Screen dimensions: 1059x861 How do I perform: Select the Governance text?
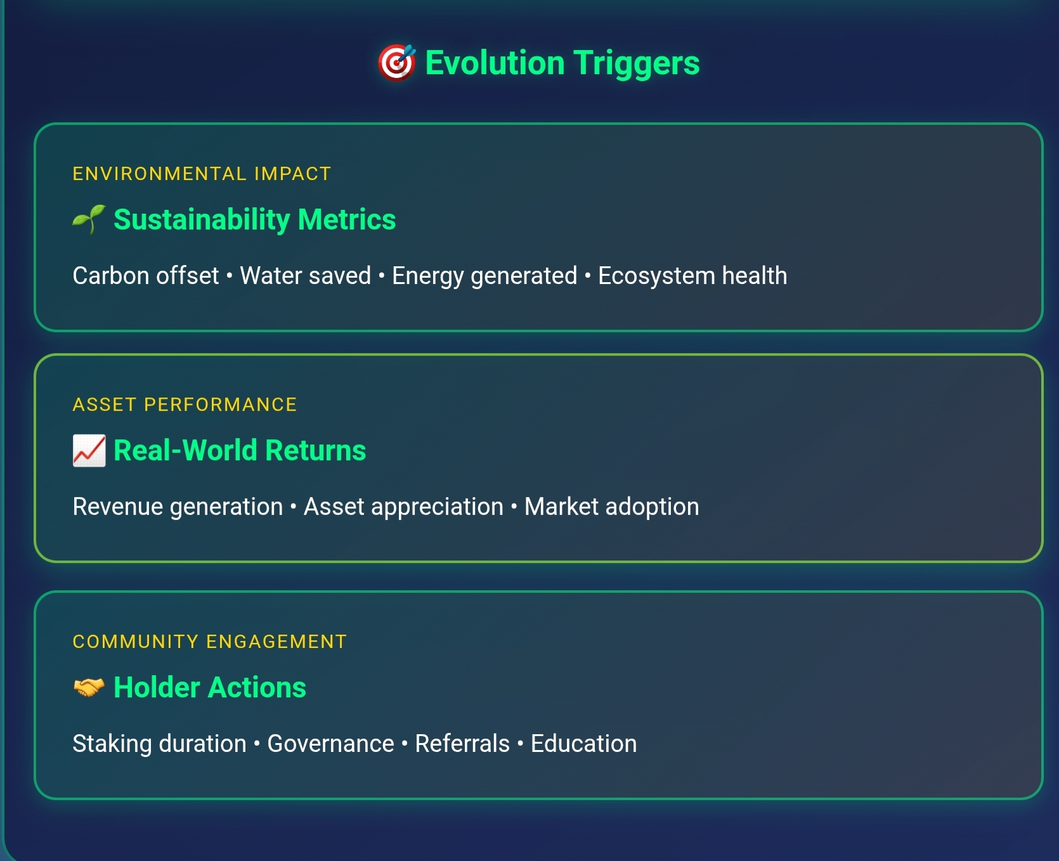point(330,744)
